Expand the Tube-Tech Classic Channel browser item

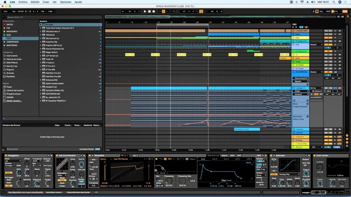41,28
